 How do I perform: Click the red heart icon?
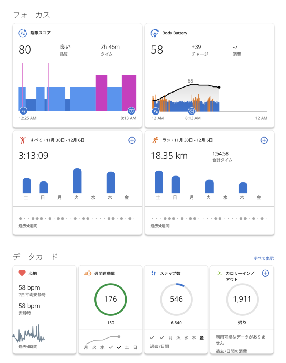point(22,273)
